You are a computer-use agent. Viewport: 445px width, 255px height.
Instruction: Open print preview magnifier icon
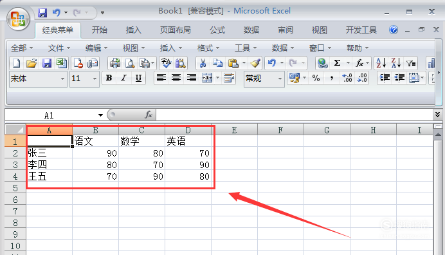point(130,63)
